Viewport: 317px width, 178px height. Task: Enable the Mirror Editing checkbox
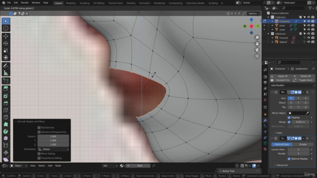point(39,154)
